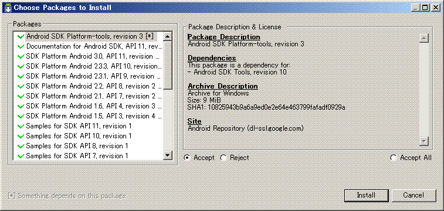Click green check beside SDK Platform Android 2.3.3
This screenshot has width=444, height=211.
(x=21, y=66)
